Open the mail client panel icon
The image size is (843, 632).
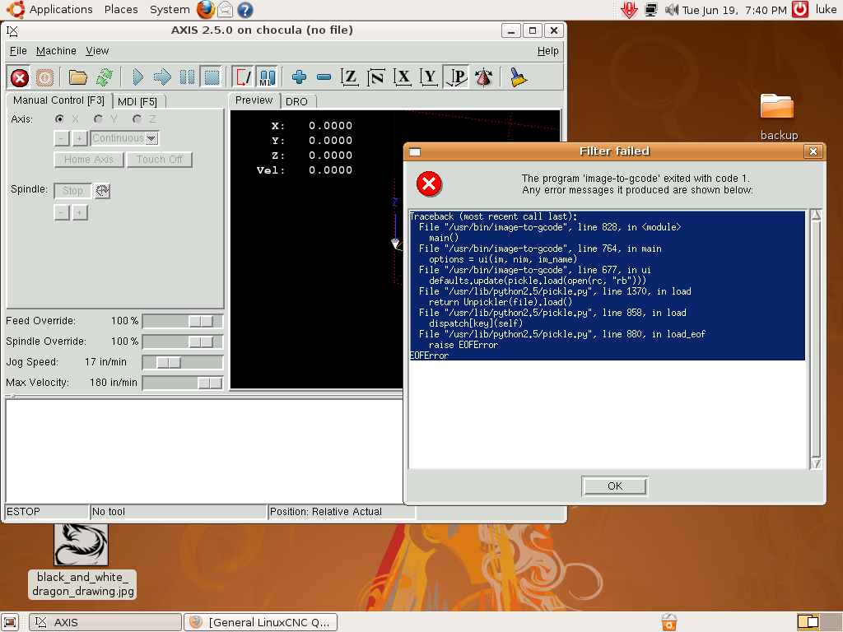coord(226,9)
